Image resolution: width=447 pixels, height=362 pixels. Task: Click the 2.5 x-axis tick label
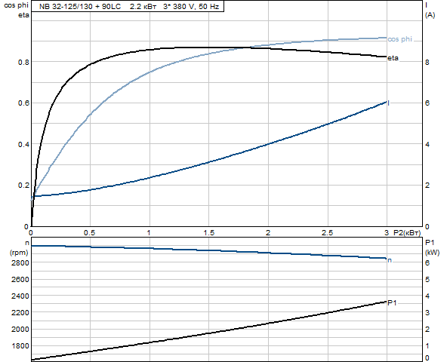(327, 233)
